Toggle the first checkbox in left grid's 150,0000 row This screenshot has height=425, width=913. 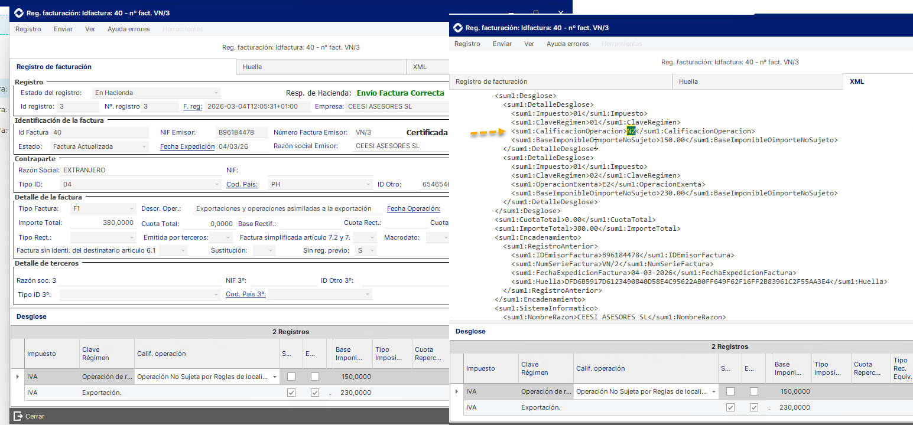click(x=291, y=377)
